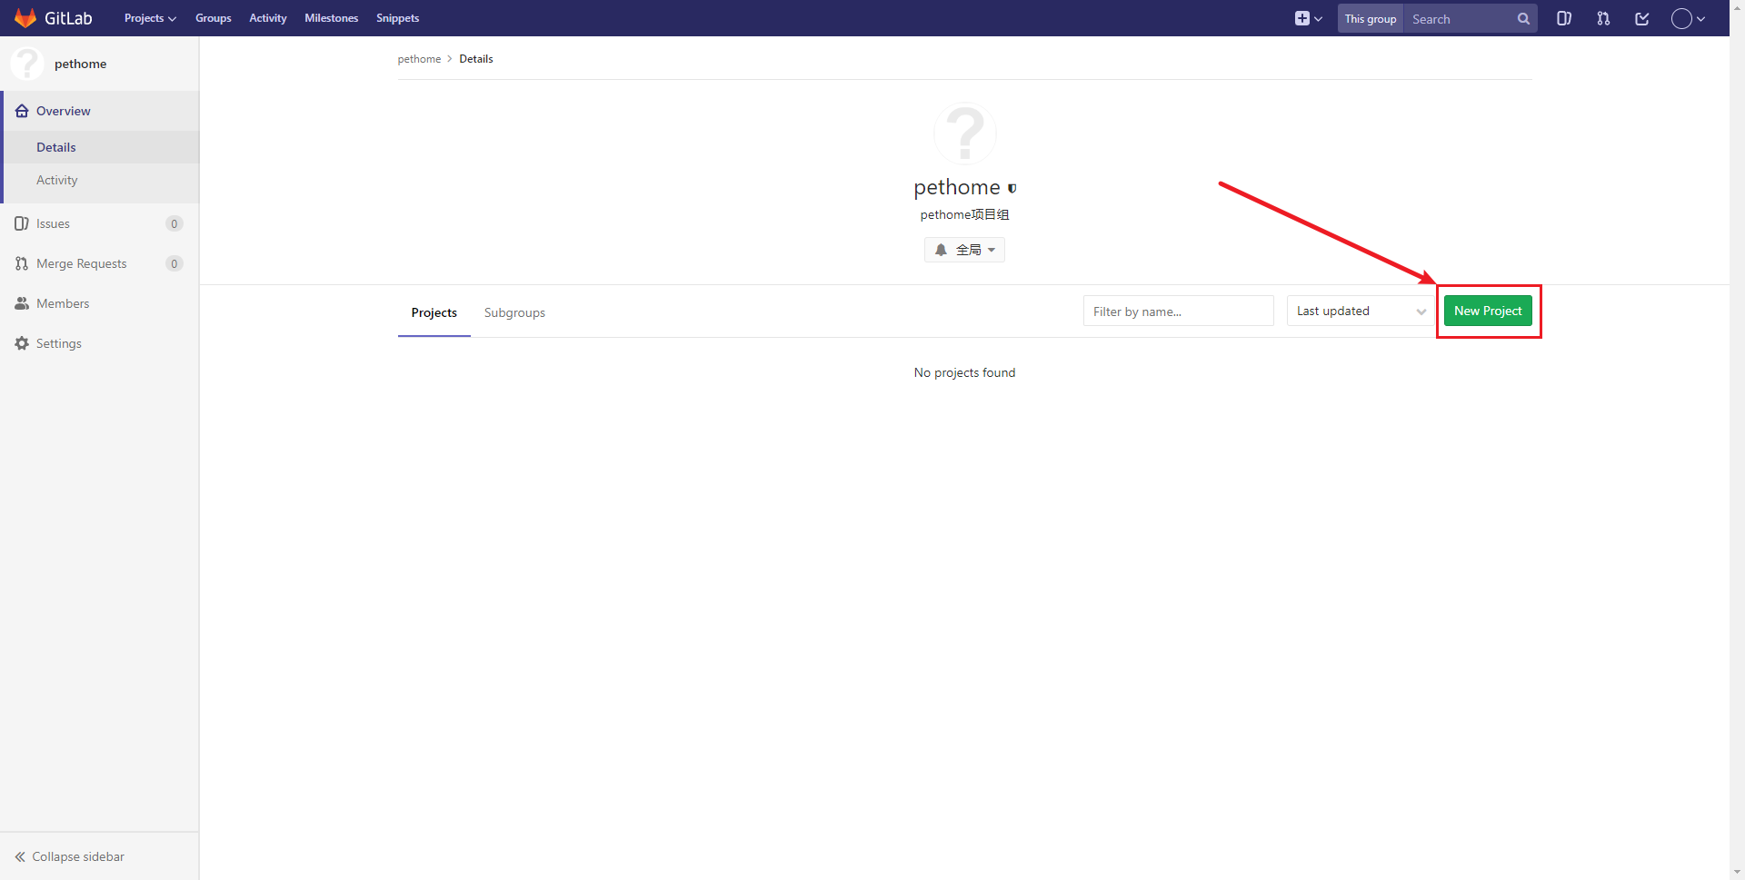Open the Todos checkmark icon

coord(1642,18)
